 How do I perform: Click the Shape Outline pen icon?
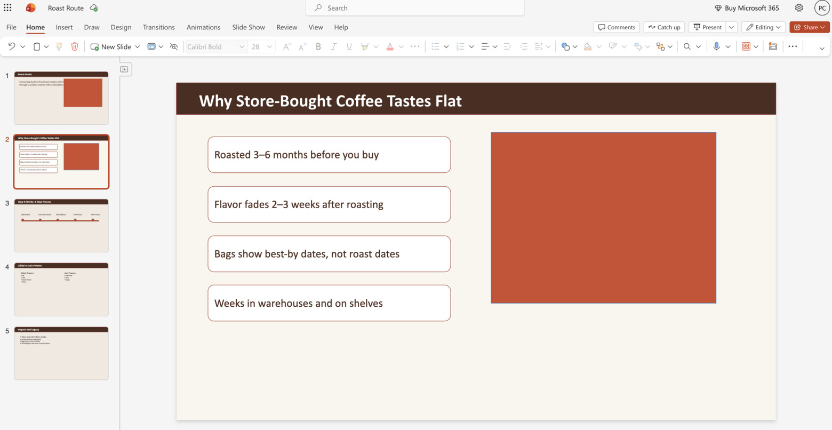pos(613,46)
